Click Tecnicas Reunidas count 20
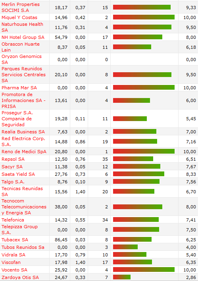The image size is (198, 281). click(105, 192)
